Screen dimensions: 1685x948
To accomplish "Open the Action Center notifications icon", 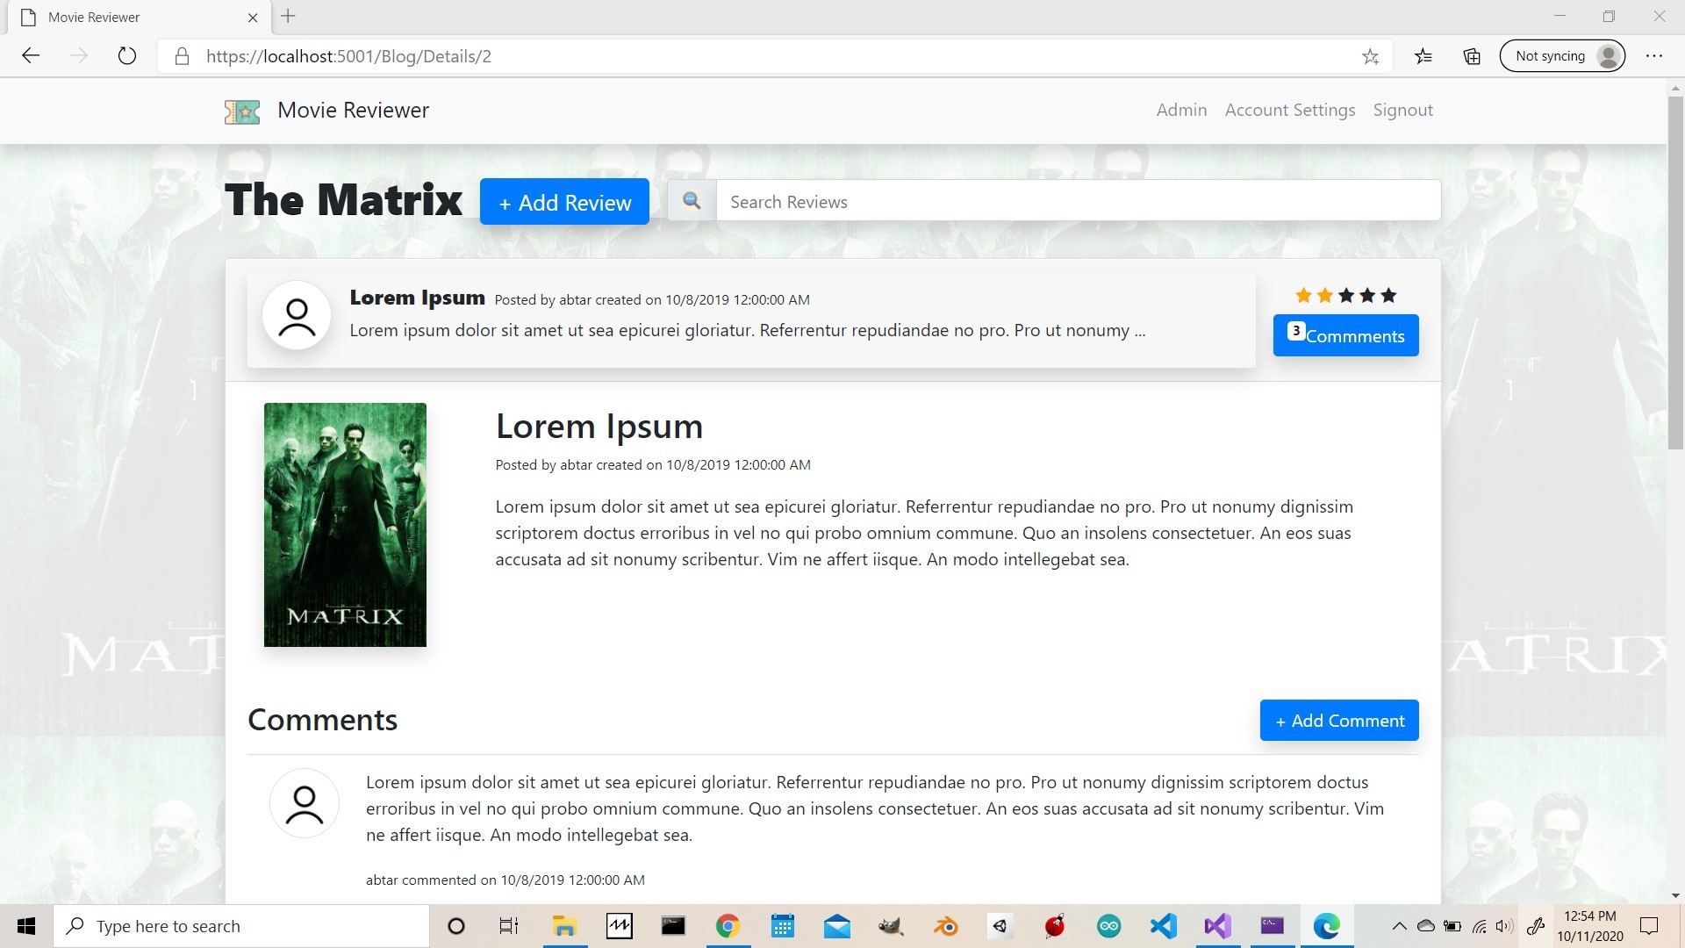I will (x=1650, y=926).
